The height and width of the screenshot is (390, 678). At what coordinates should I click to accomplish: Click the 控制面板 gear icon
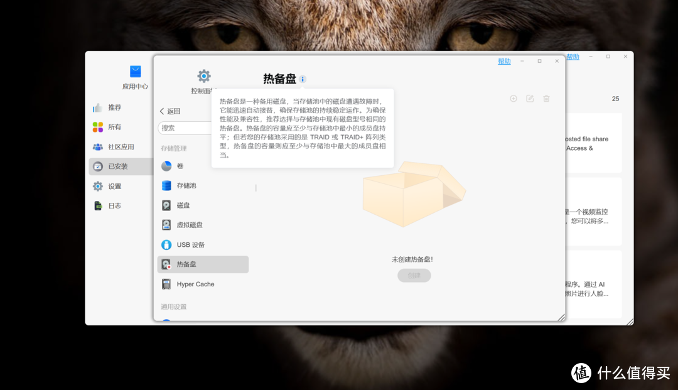pos(203,75)
